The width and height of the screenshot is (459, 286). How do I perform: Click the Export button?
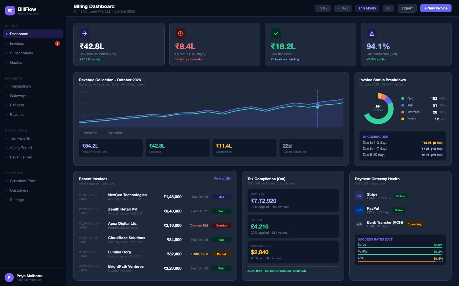pyautogui.click(x=407, y=8)
